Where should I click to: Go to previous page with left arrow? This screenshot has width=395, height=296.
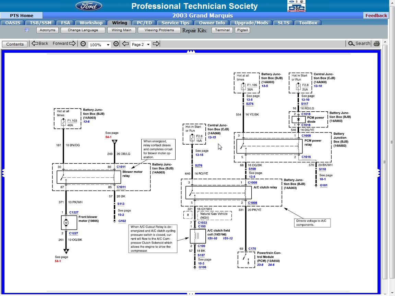click(125, 44)
